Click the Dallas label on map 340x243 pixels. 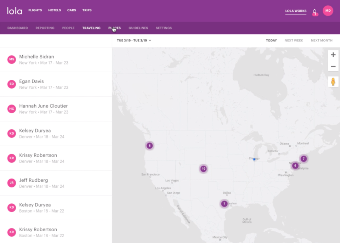pos(227,193)
